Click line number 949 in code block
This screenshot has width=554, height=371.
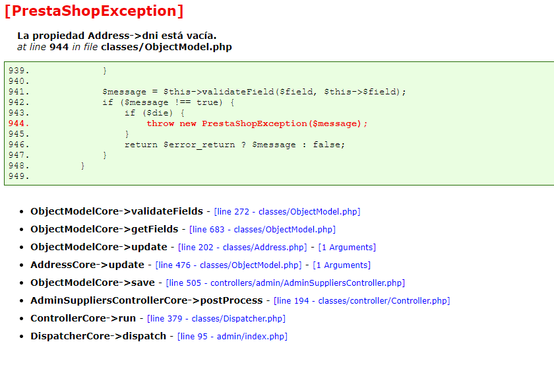click(x=18, y=176)
